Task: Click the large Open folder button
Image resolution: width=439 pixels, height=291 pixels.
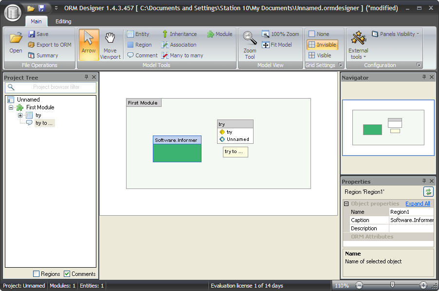Action: pyautogui.click(x=16, y=43)
